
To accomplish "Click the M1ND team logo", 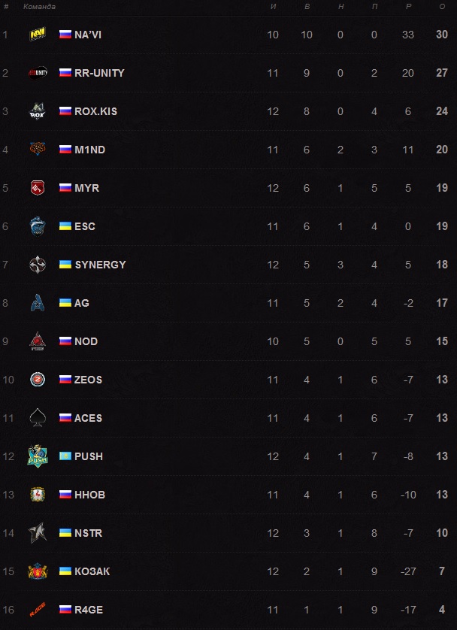I will tap(38, 150).
